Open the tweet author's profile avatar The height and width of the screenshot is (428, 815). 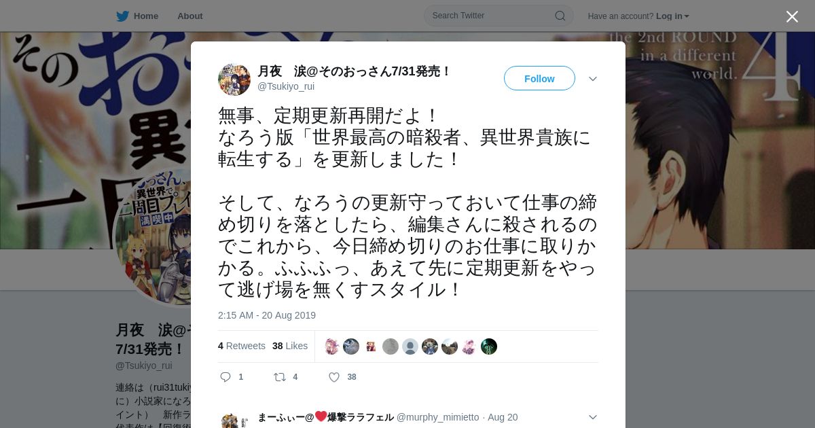[234, 79]
